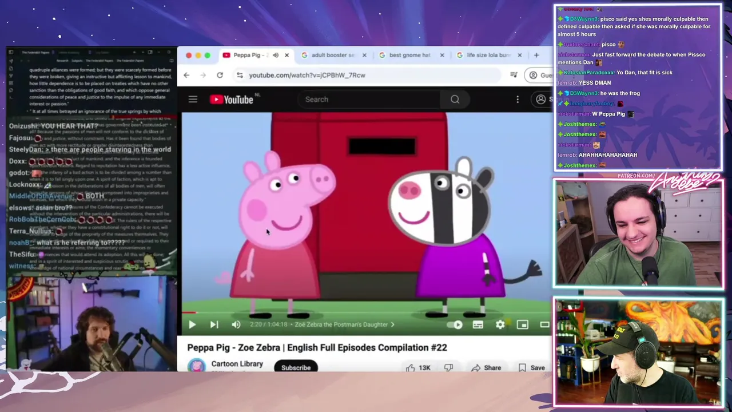Switch to 'life size lola bun' tab
Image resolution: width=732 pixels, height=412 pixels.
pos(487,55)
